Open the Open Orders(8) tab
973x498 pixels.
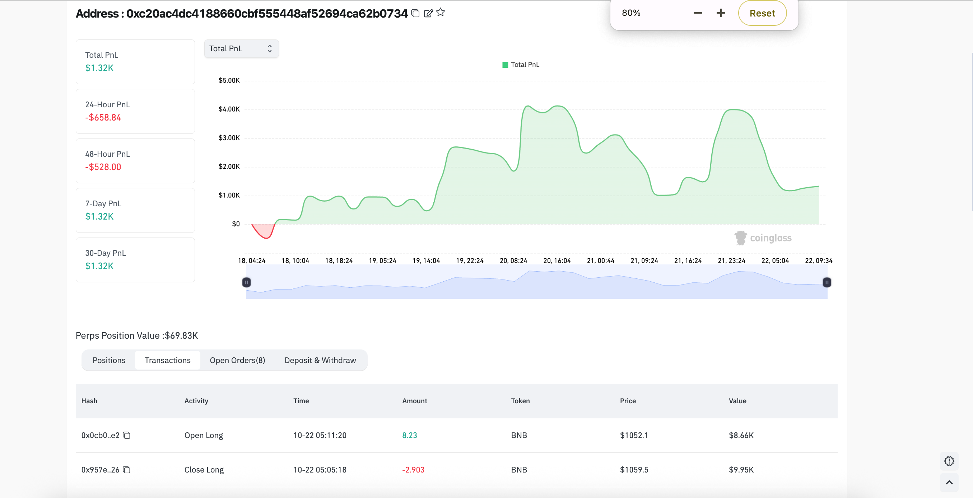coord(237,360)
